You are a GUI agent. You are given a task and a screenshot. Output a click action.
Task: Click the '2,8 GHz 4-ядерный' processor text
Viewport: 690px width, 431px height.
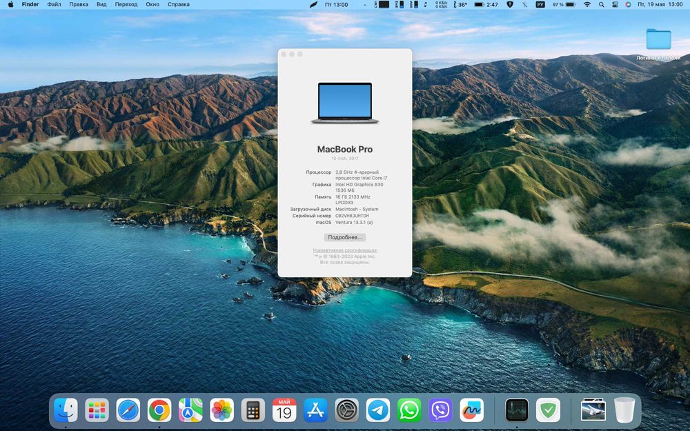357,172
